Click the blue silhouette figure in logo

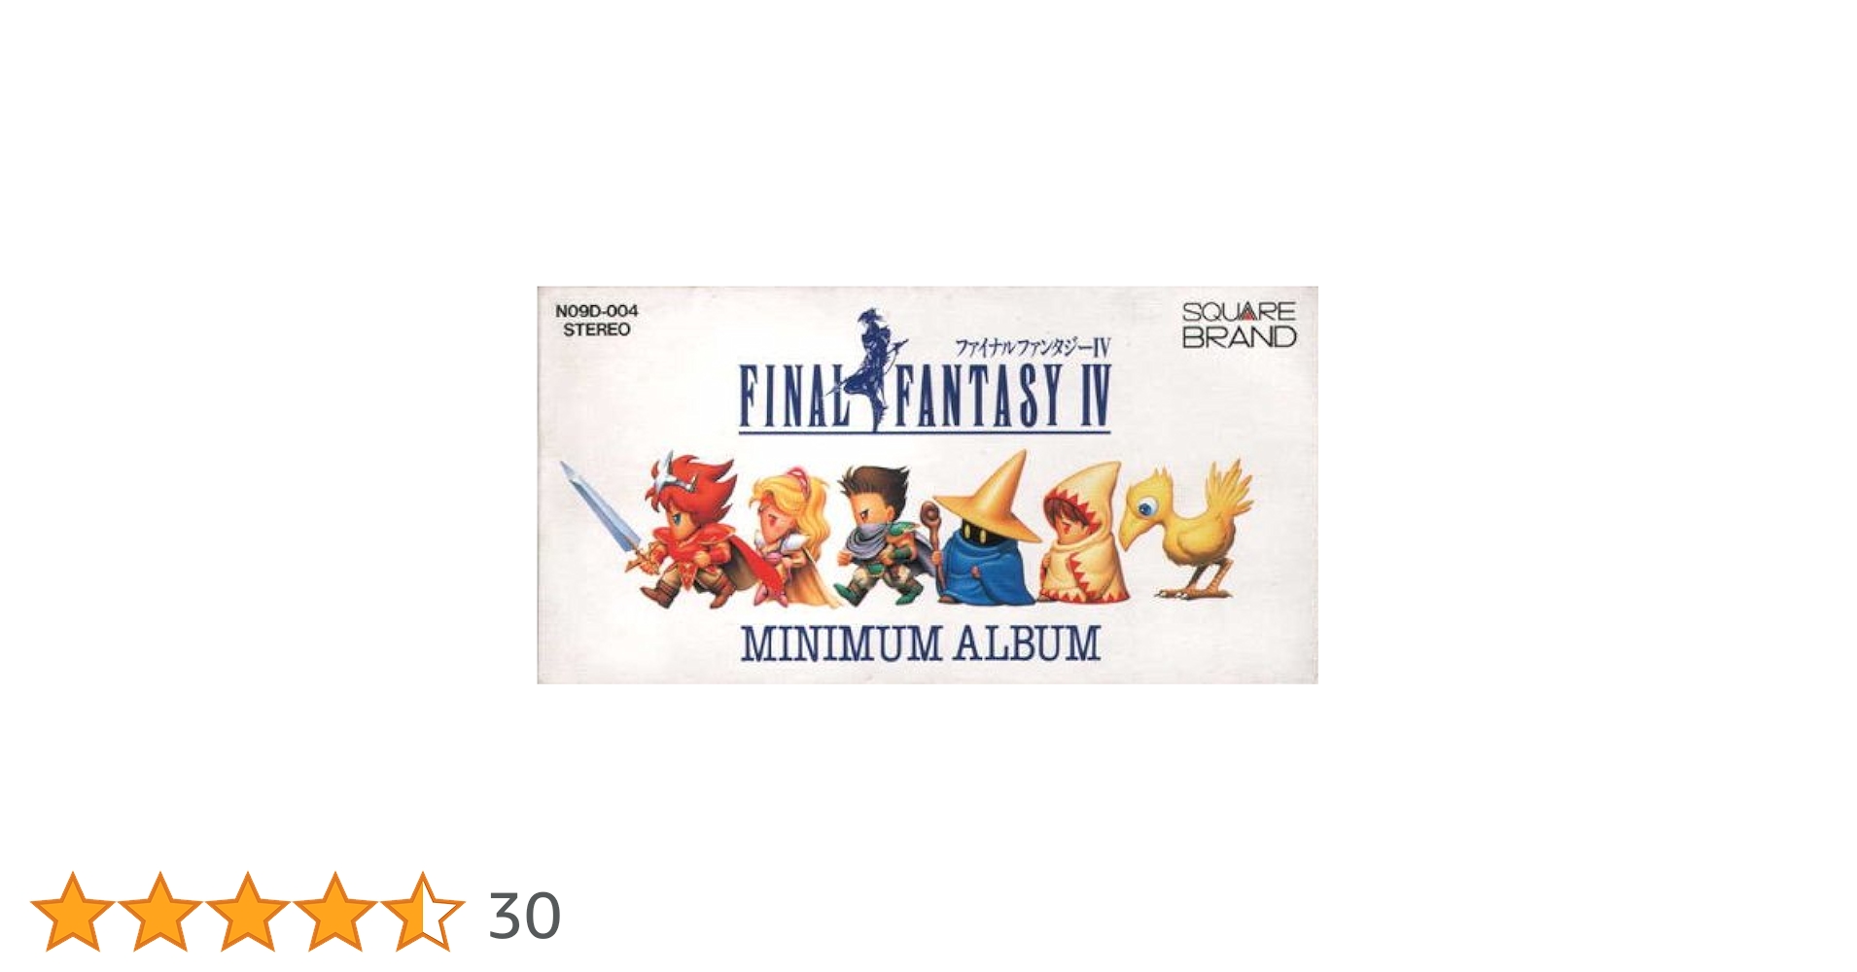[x=872, y=369]
